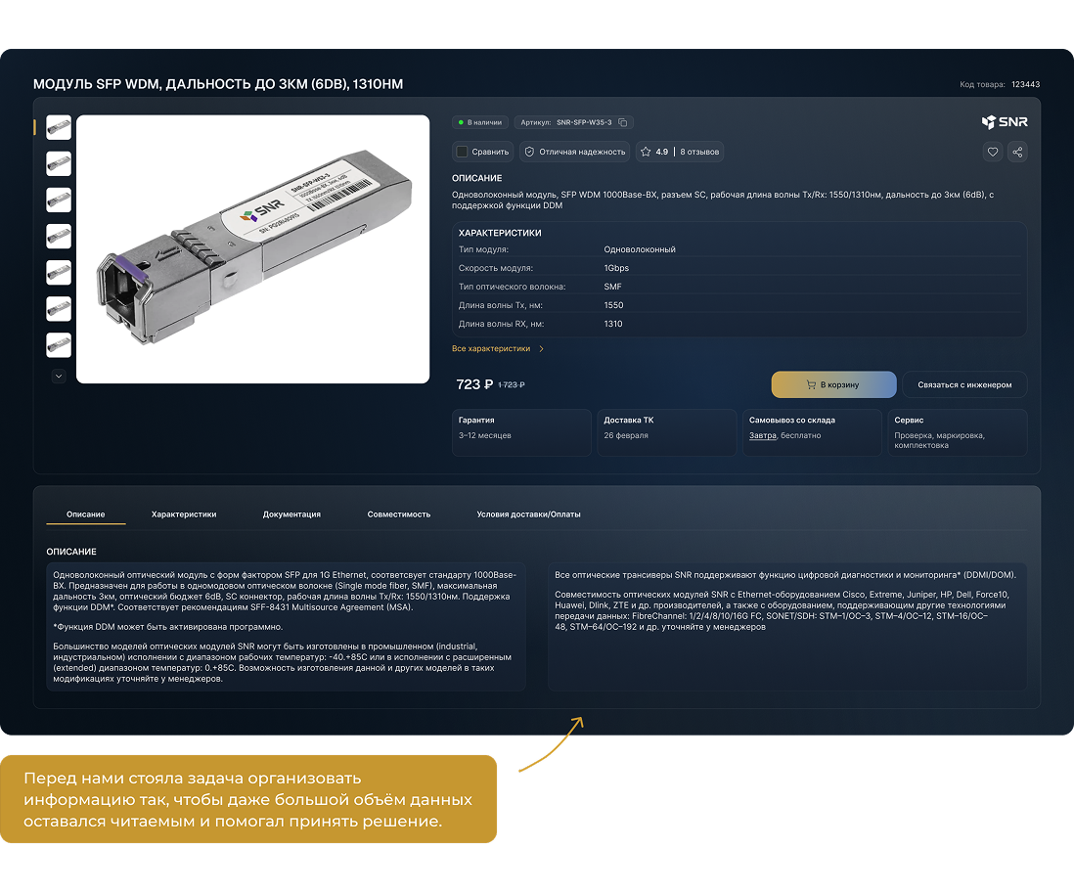1074x892 pixels.
Task: Go to the Совместимость tab
Action: click(x=399, y=514)
